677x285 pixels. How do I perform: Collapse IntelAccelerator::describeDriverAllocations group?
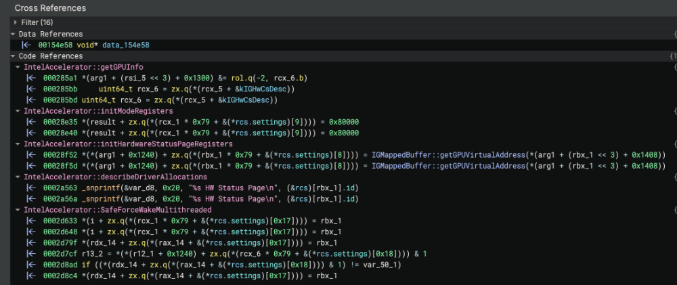click(18, 177)
